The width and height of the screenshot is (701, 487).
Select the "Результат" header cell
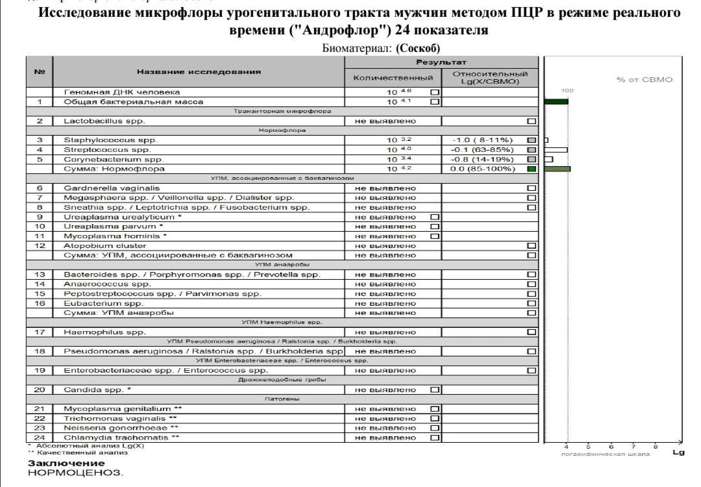click(441, 62)
